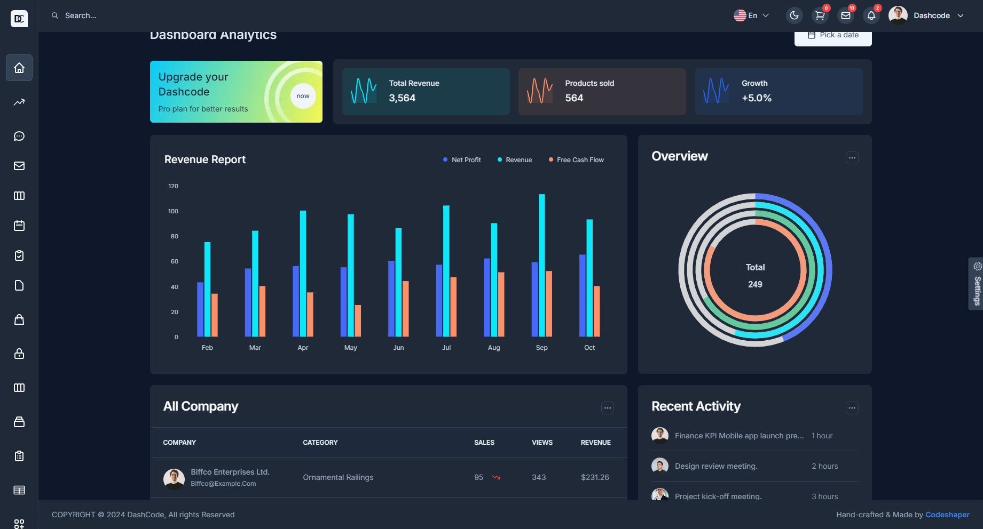Click the Ornamental Railings category cell
The image size is (983, 529).
point(338,477)
